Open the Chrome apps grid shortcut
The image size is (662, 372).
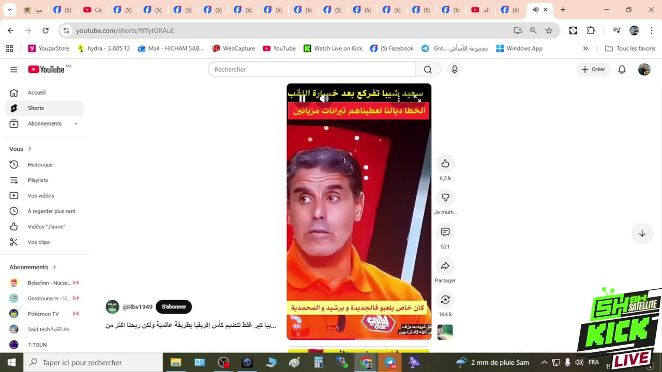[x=9, y=49]
